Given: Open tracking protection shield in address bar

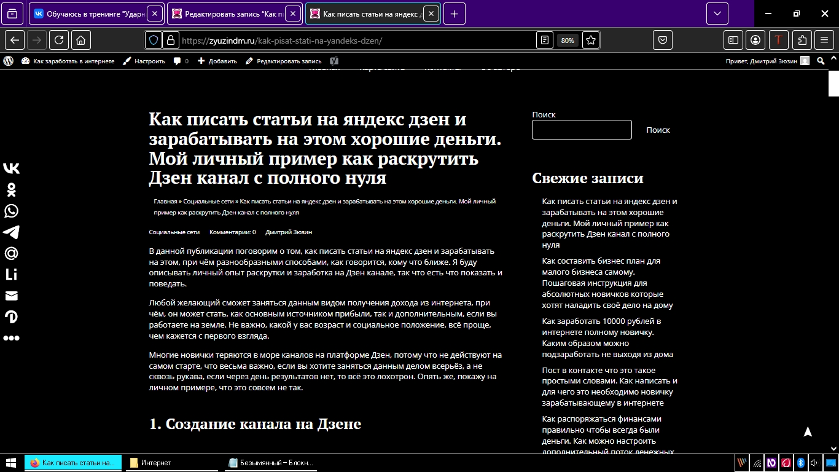Looking at the screenshot, I should [x=154, y=40].
